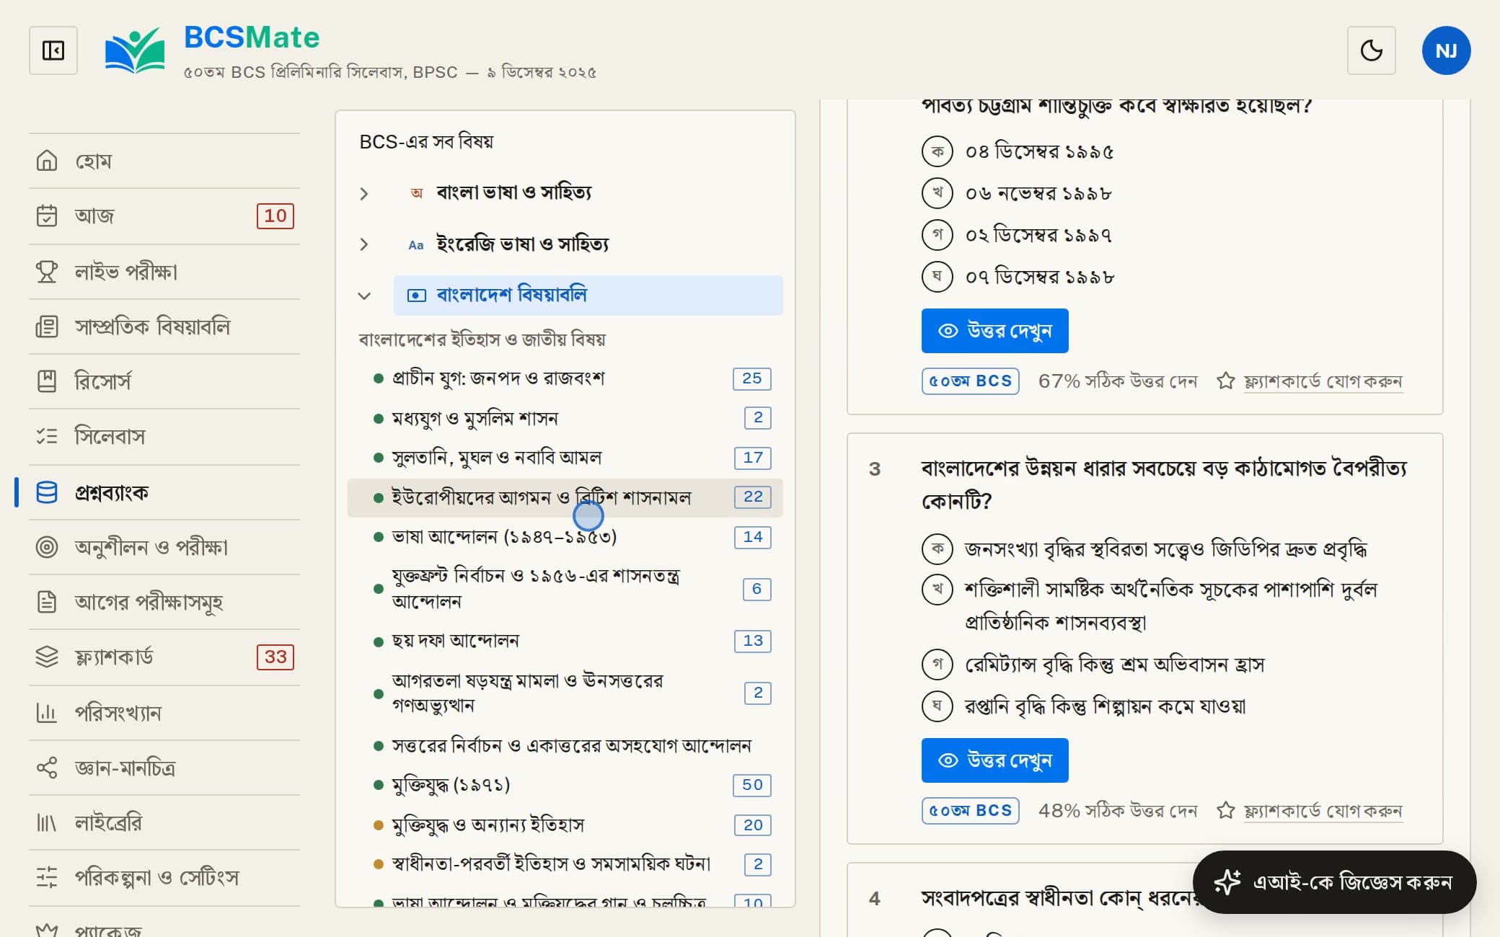Expand বাংলা ভাষা ও সাহিত্য subject
The height and width of the screenshot is (937, 1500).
pos(364,193)
